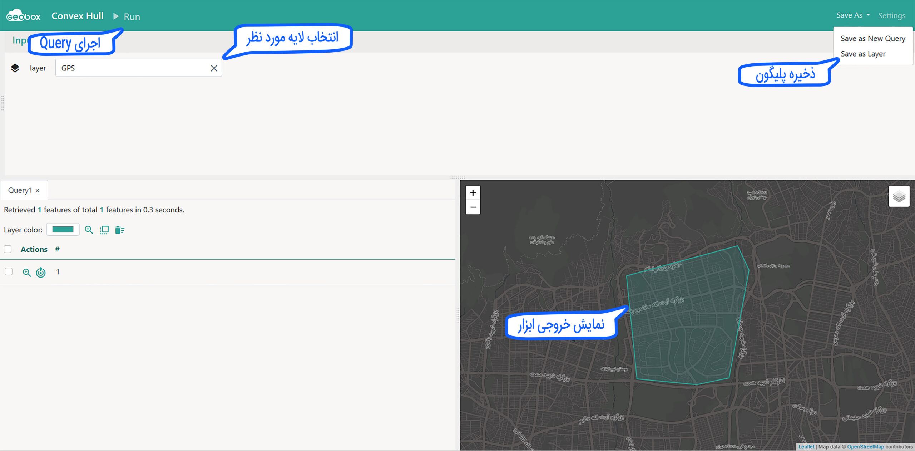Clear the GPS layer selection

click(x=214, y=68)
